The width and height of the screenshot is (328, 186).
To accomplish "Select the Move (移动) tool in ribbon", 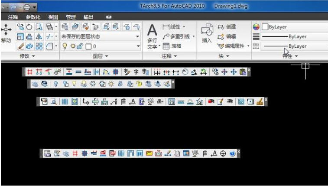I will pyautogui.click(x=6, y=33).
